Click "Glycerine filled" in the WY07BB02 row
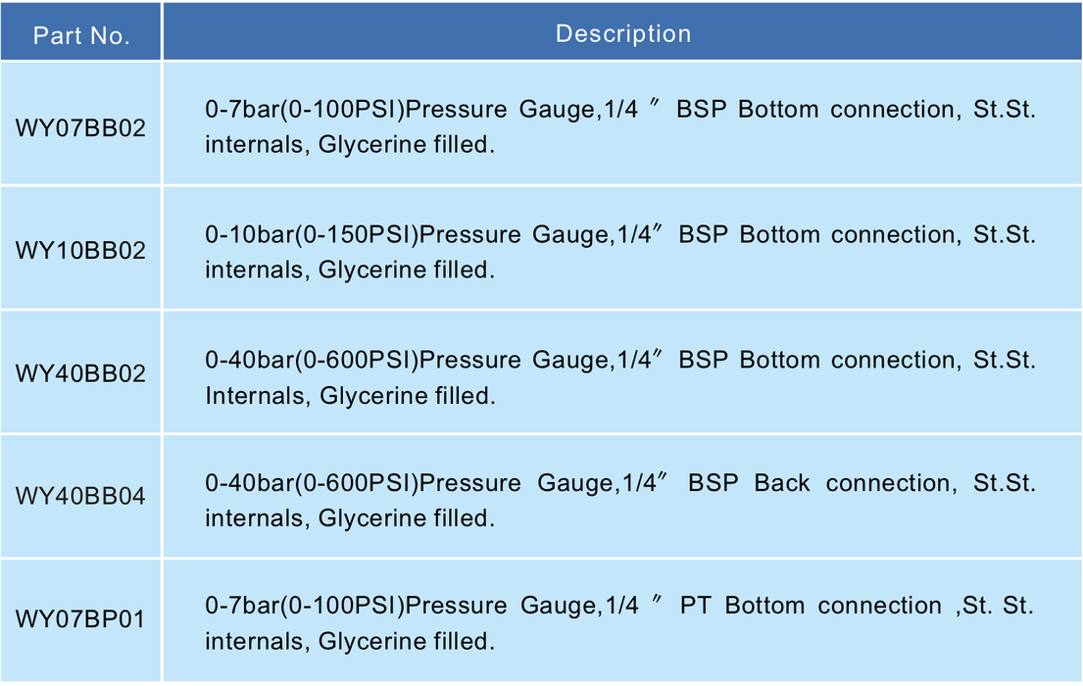Image resolution: width=1083 pixels, height=686 pixels. tap(405, 145)
